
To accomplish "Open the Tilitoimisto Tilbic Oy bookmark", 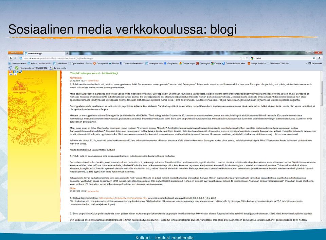I will pos(277,63).
